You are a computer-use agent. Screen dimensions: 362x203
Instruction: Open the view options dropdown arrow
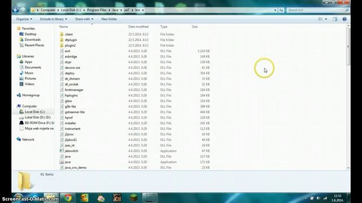pyautogui.click(x=326, y=19)
